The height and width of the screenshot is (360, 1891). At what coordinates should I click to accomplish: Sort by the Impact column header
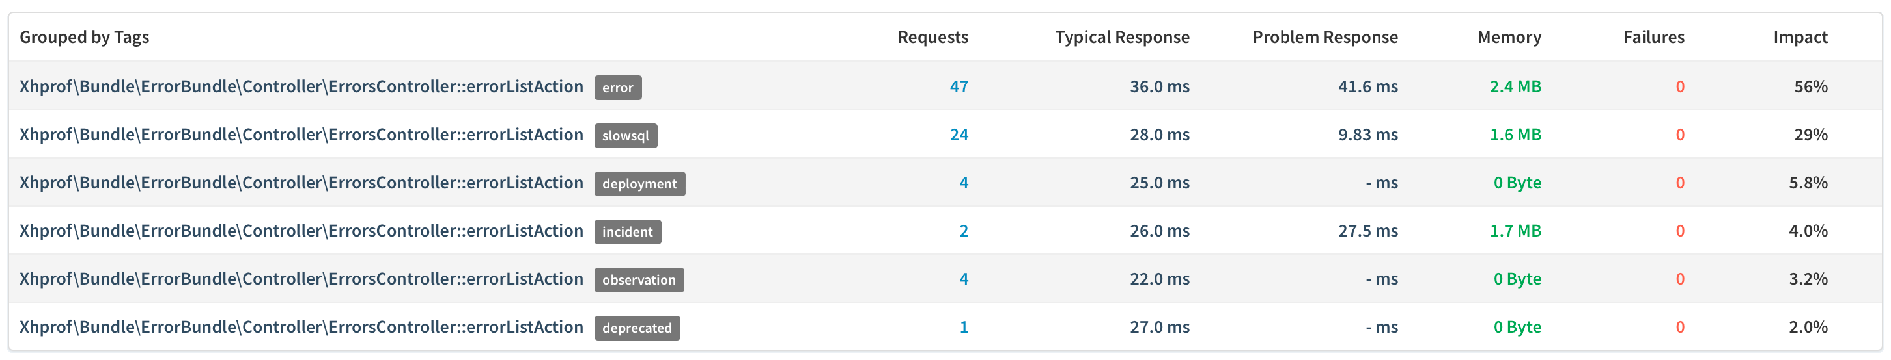click(1800, 38)
